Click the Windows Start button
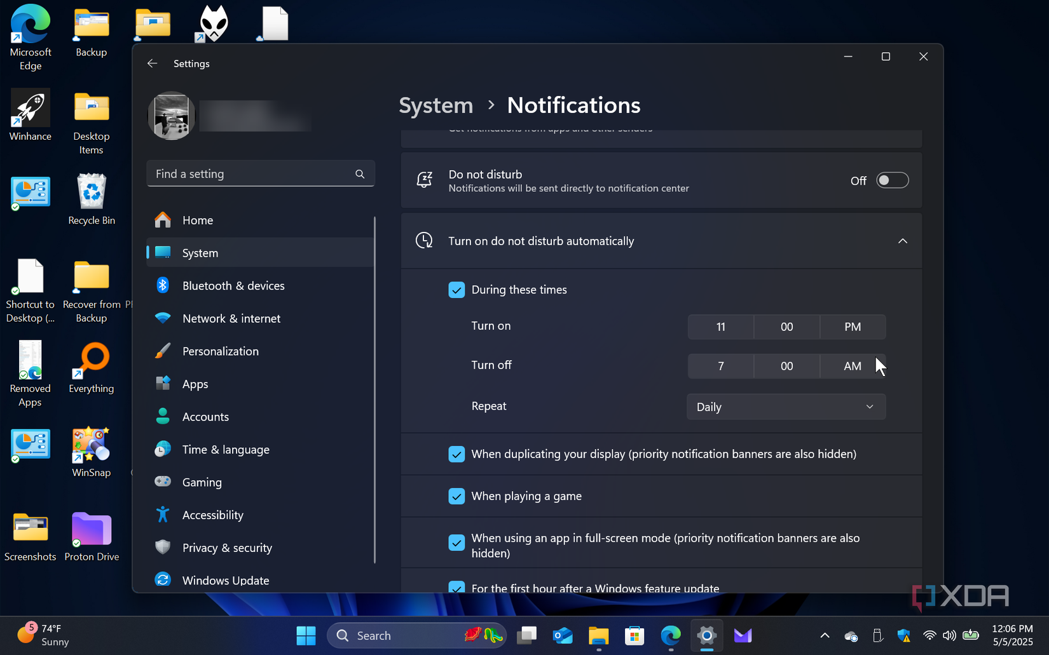 (x=306, y=635)
